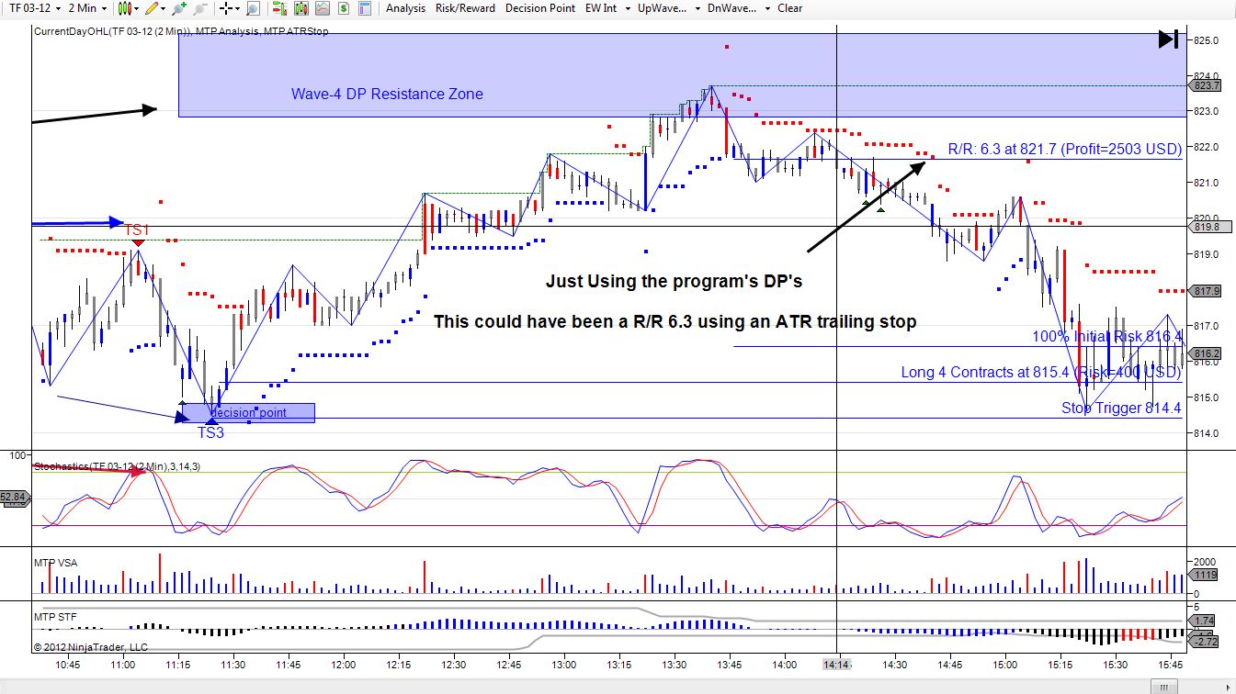Image resolution: width=1236 pixels, height=694 pixels.
Task: Select the 'Stop Trigger 814.4' label
Action: click(x=1121, y=408)
